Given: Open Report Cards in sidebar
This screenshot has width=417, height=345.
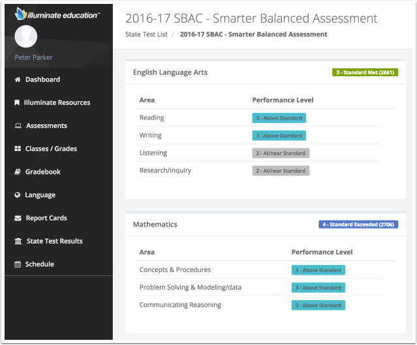Looking at the screenshot, I should 46,218.
